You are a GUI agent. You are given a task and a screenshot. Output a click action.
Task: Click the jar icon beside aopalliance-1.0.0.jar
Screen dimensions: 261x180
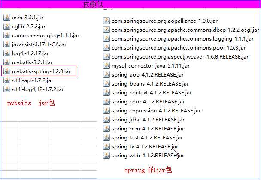click(106, 21)
